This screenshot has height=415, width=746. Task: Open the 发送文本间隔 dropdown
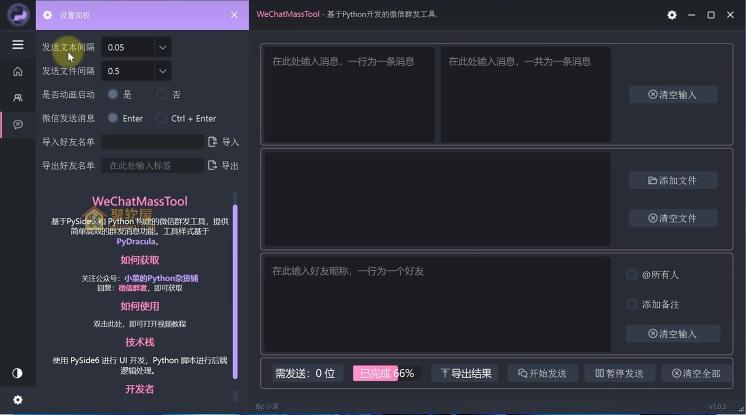tap(163, 47)
